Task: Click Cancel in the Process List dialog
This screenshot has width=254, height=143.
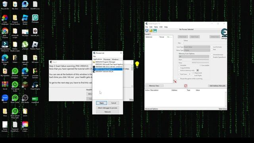Action: (x=114, y=103)
